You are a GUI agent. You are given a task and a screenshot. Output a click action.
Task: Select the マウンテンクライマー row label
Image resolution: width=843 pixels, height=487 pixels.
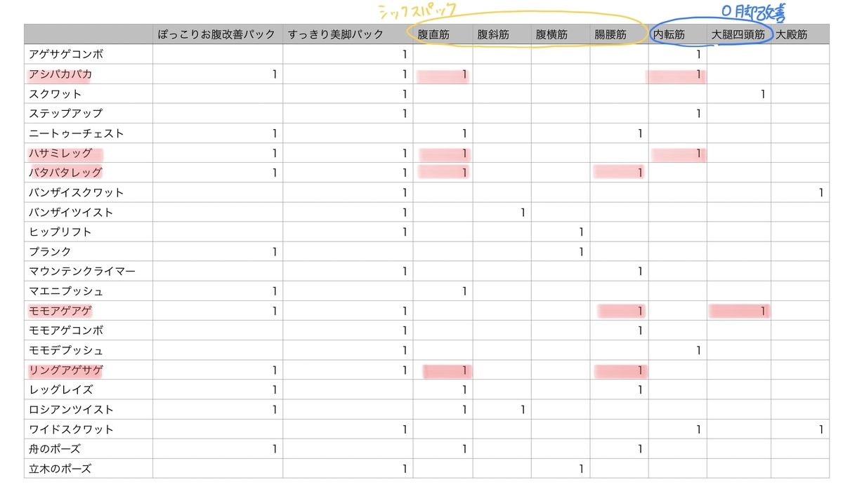pos(82,271)
